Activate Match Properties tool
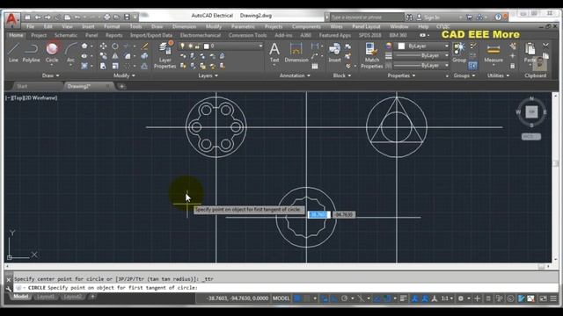 (x=371, y=54)
